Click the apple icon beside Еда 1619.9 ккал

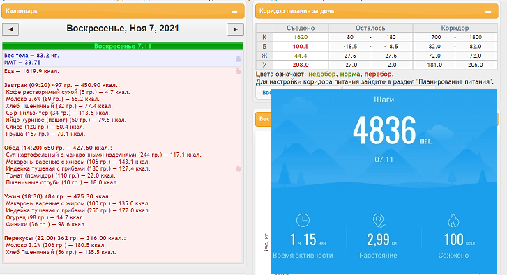239,71
